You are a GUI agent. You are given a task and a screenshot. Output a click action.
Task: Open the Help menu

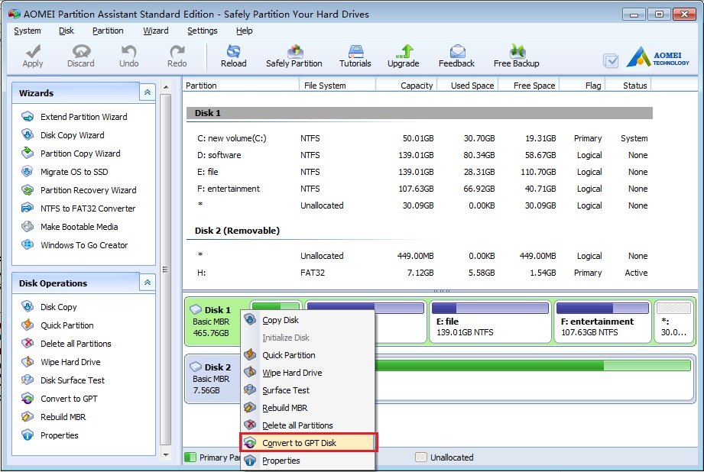point(245,31)
